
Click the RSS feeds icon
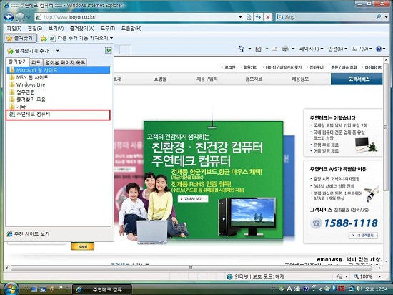click(x=258, y=49)
